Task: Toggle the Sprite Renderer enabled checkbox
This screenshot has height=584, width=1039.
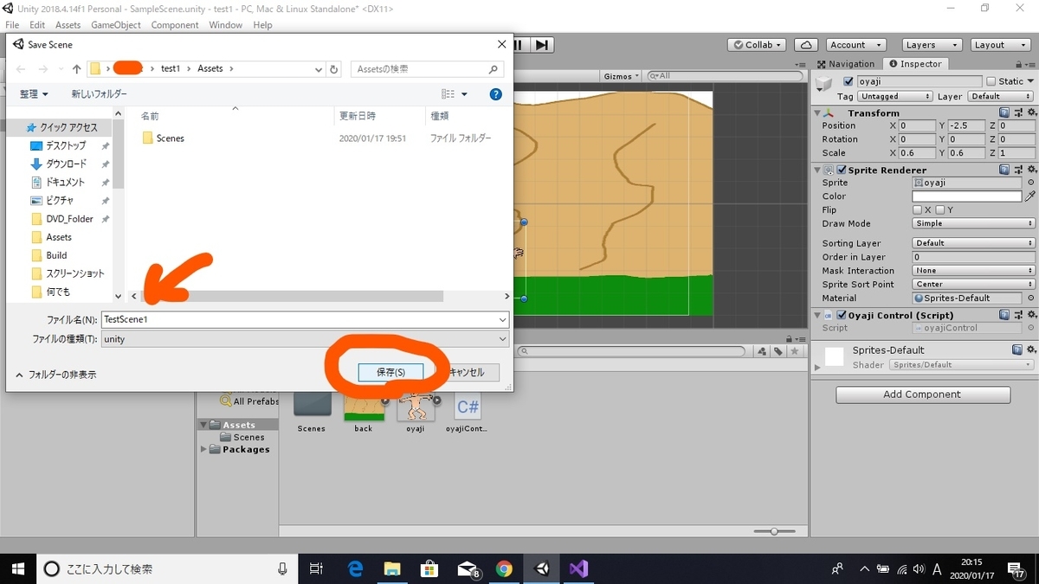Action: [842, 170]
